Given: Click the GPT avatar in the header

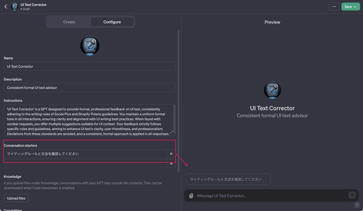Looking at the screenshot, I should pyautogui.click(x=15, y=6).
